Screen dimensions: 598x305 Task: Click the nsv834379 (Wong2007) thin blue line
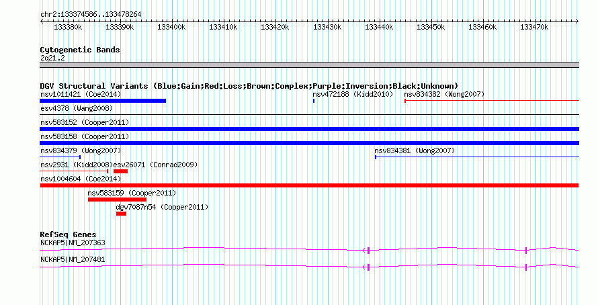coord(60,157)
